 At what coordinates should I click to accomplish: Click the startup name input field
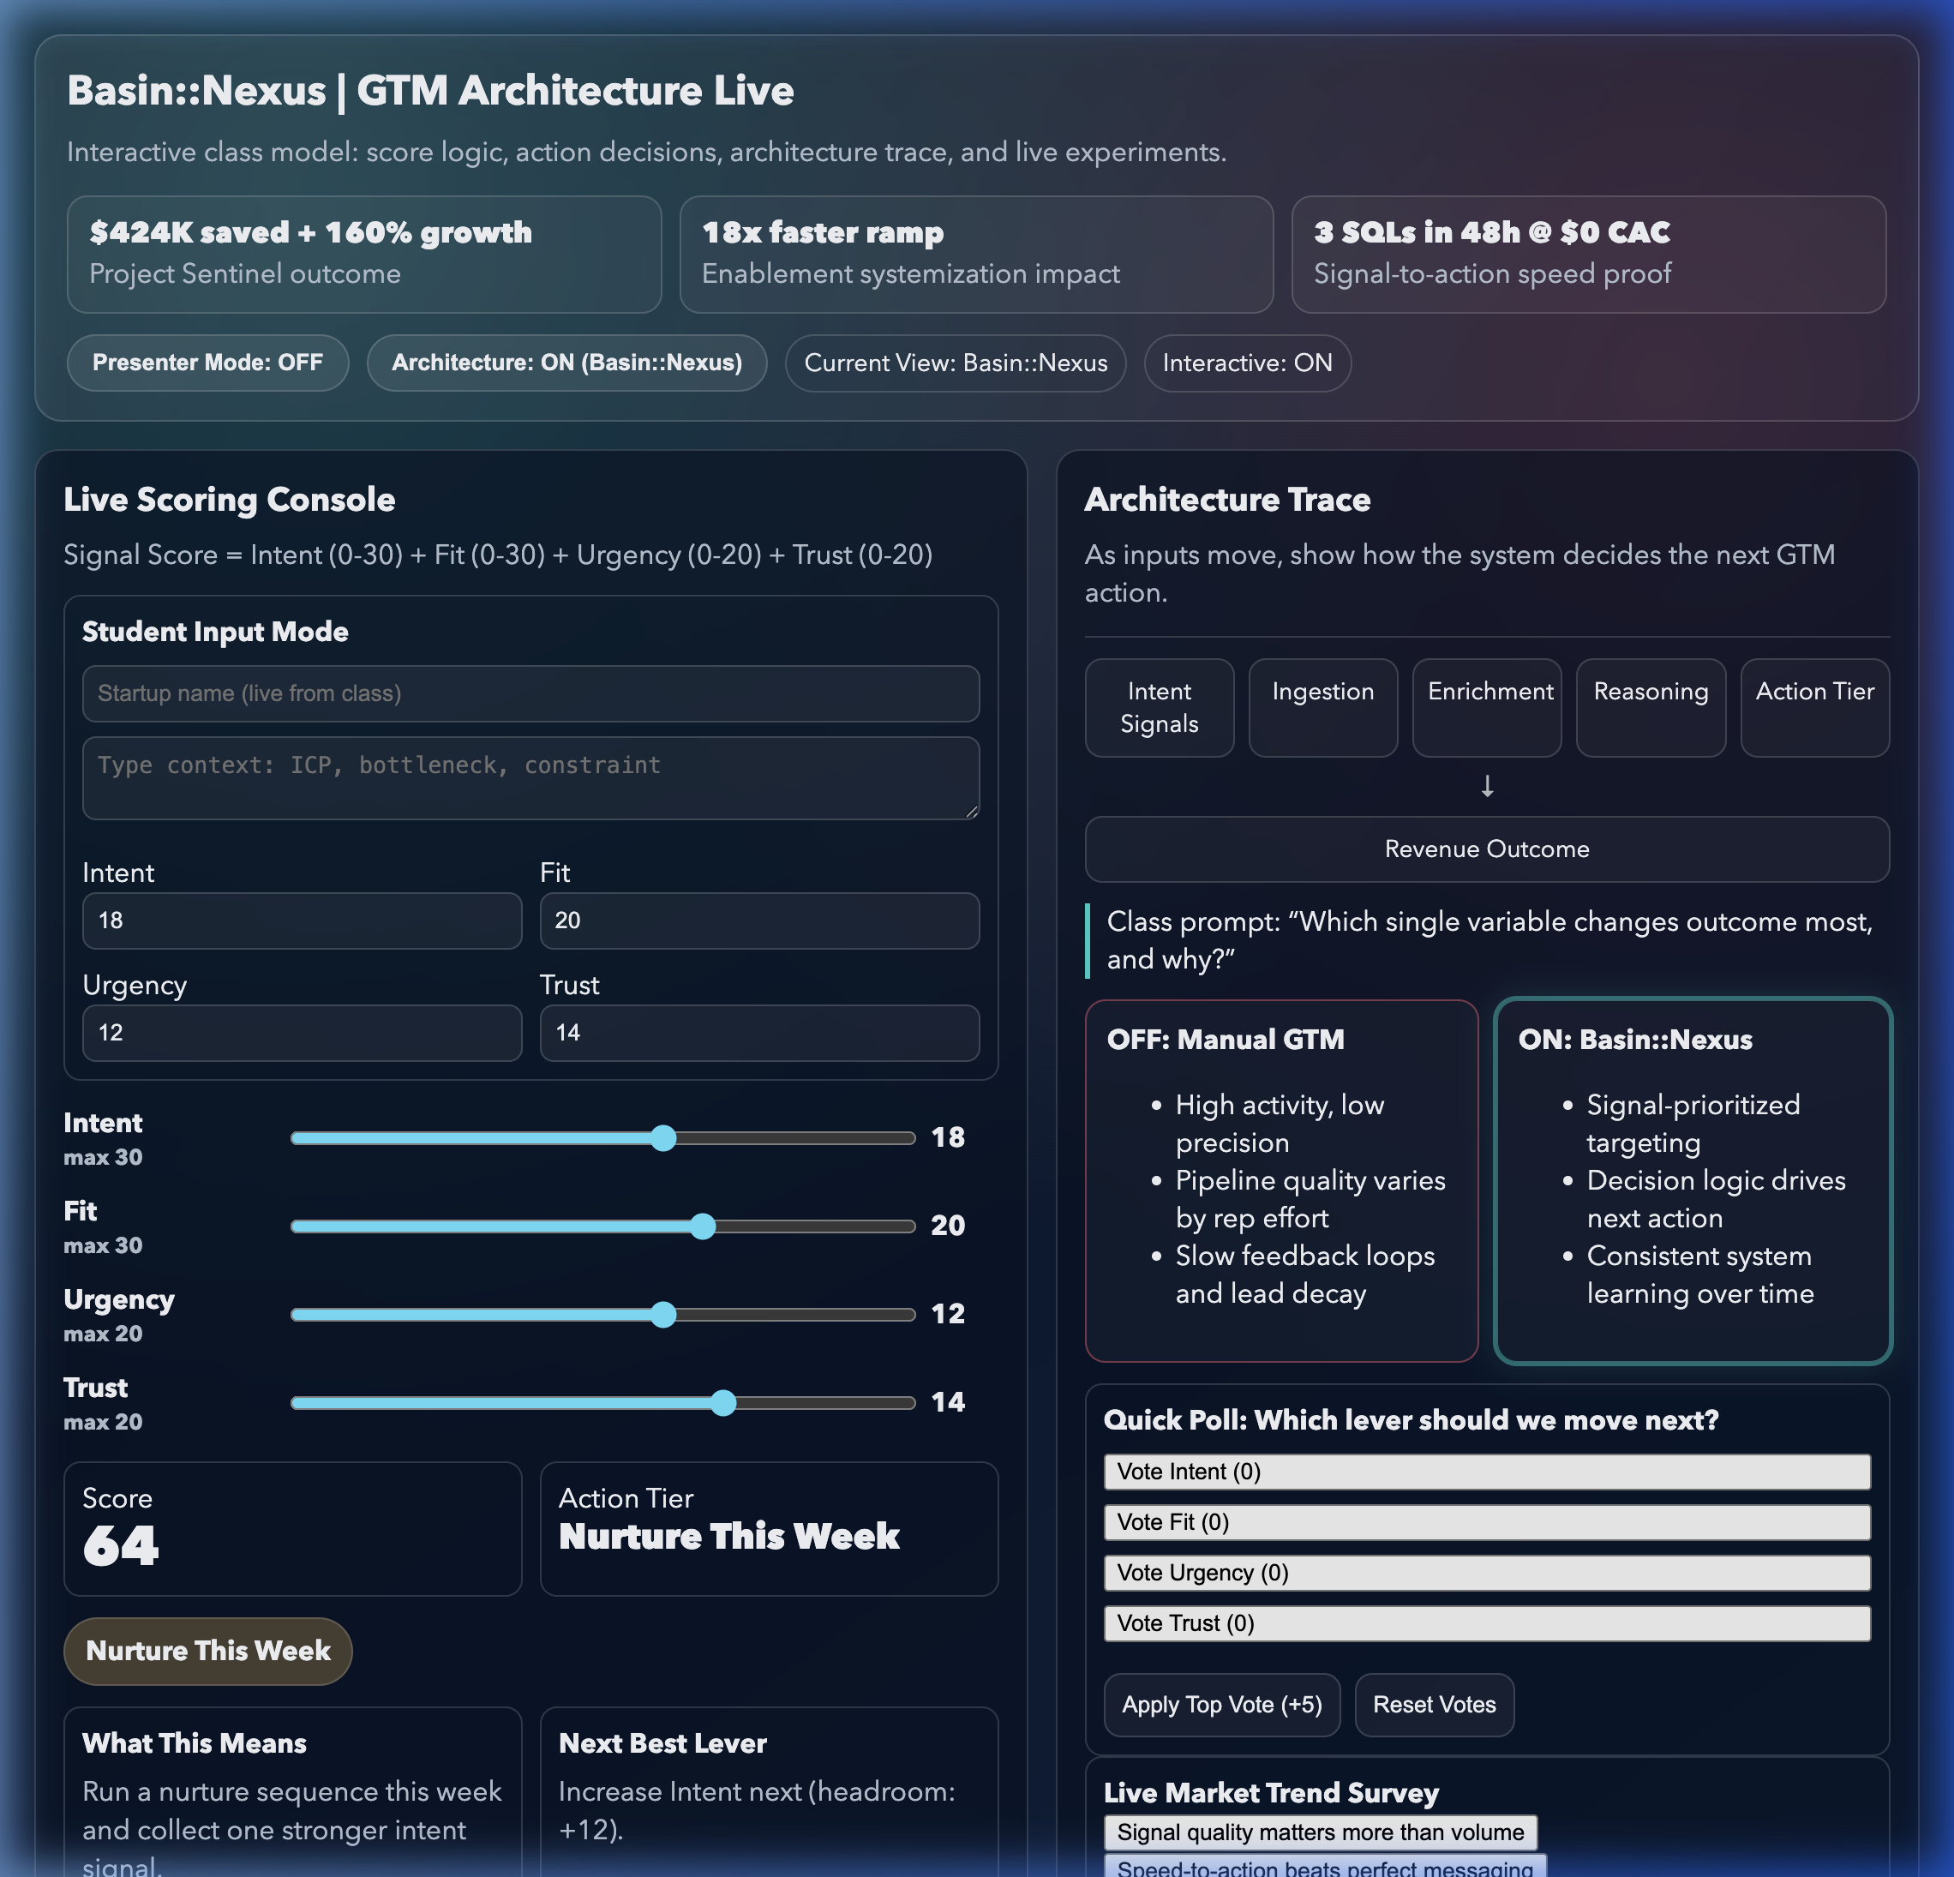pyautogui.click(x=530, y=693)
